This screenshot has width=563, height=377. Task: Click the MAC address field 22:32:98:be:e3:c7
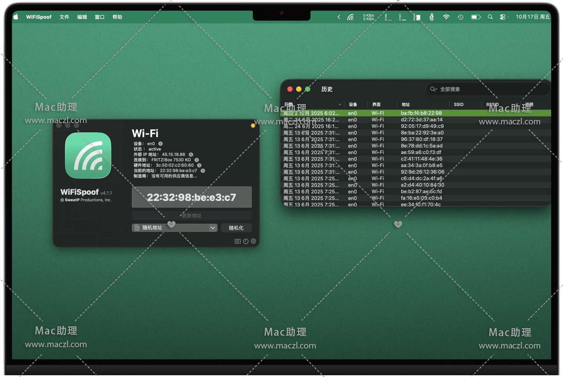coord(191,197)
